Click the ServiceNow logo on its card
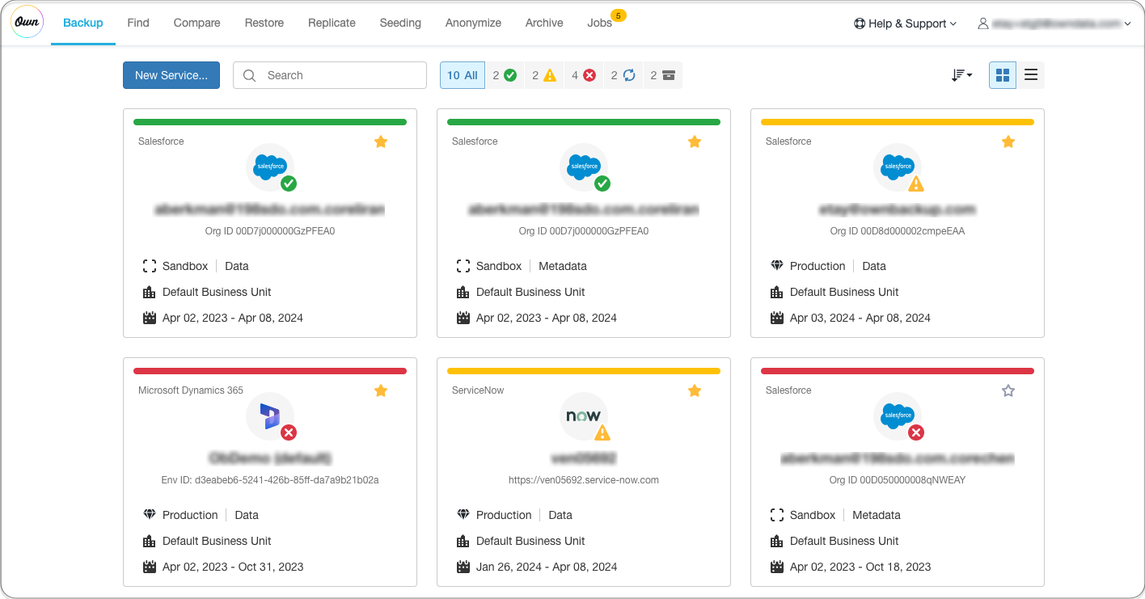Screen dimensions: 1145x599 (584, 416)
